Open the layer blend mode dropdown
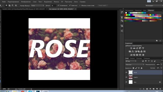Viewport: 163px width, 92px height. (x=135, y=65)
